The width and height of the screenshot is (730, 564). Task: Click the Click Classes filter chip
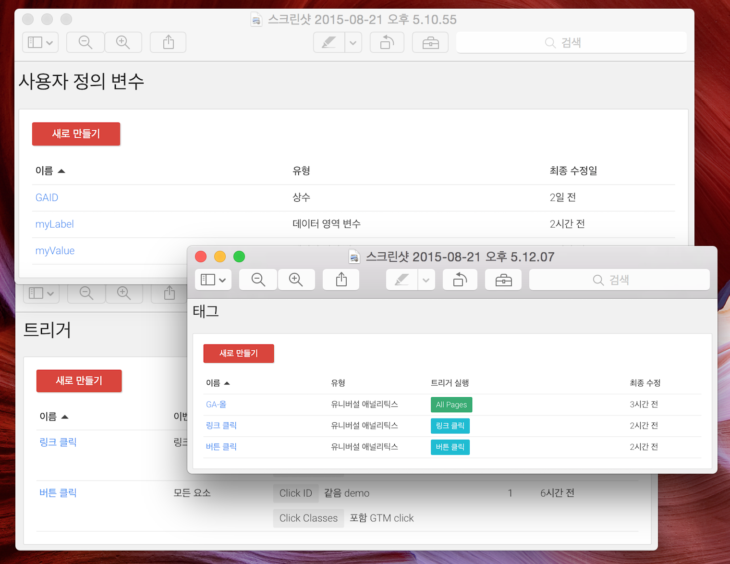tap(308, 518)
